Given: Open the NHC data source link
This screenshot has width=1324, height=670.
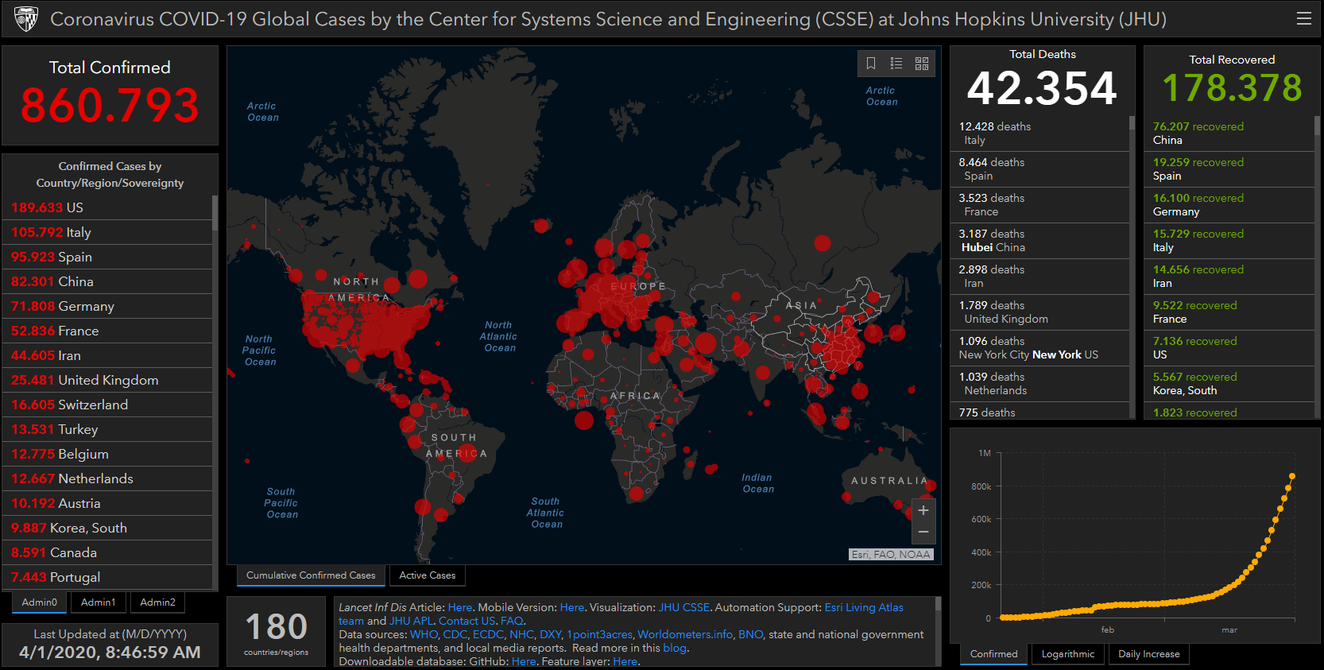Looking at the screenshot, I should (521, 634).
